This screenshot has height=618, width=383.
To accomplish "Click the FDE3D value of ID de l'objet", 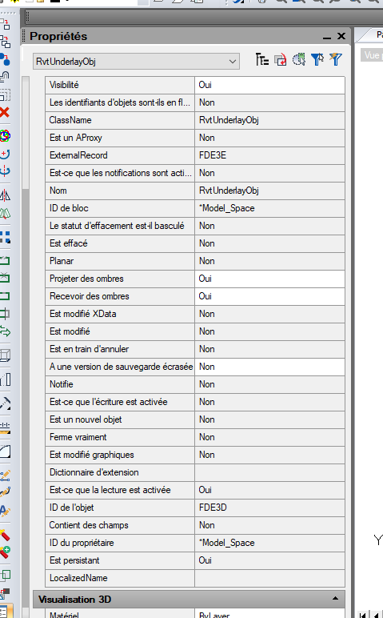I will pyautogui.click(x=269, y=508).
